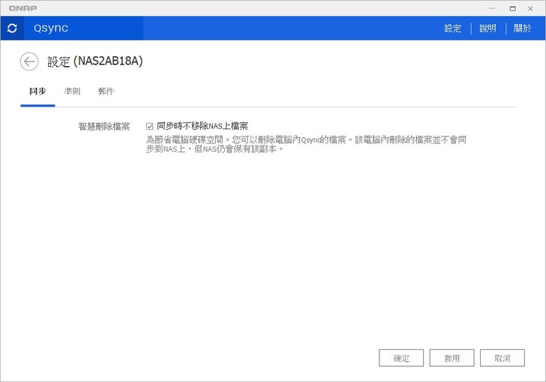Image resolution: width=546 pixels, height=382 pixels.
Task: Click the 套用 apply button
Action: 451,358
